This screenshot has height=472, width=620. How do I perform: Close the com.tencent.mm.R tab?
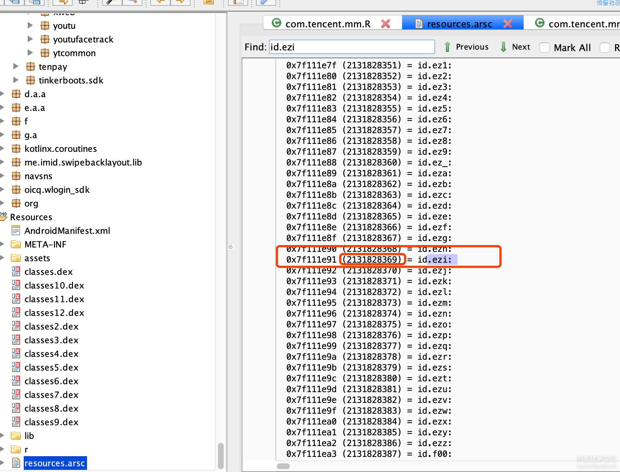coord(386,24)
